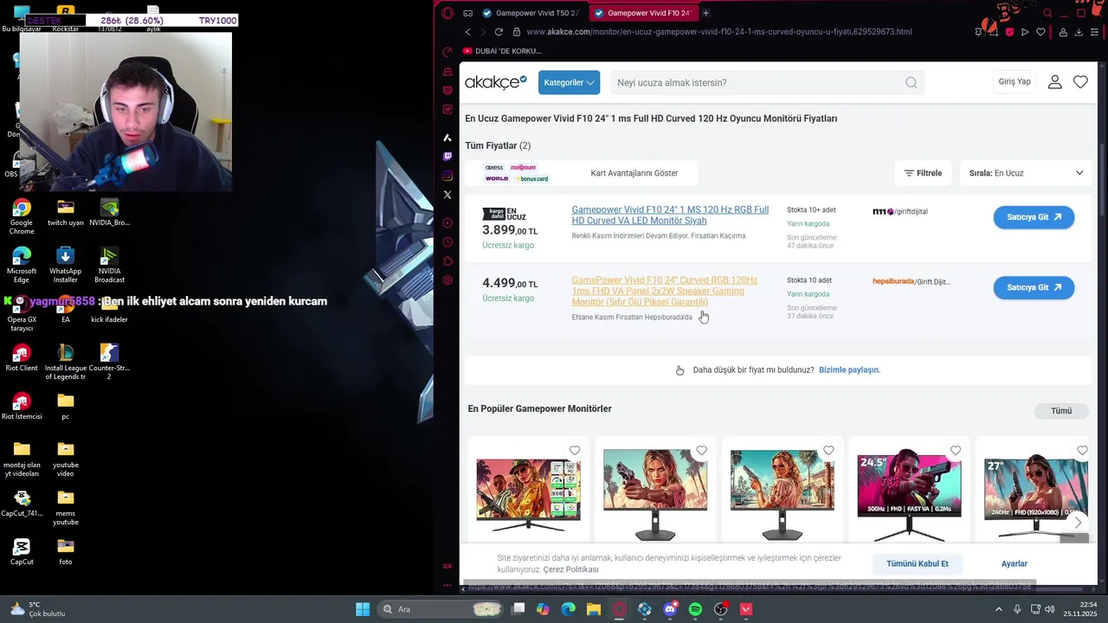The image size is (1108, 623).
Task: Go to seller for 3.899 TL offer
Action: [1034, 217]
